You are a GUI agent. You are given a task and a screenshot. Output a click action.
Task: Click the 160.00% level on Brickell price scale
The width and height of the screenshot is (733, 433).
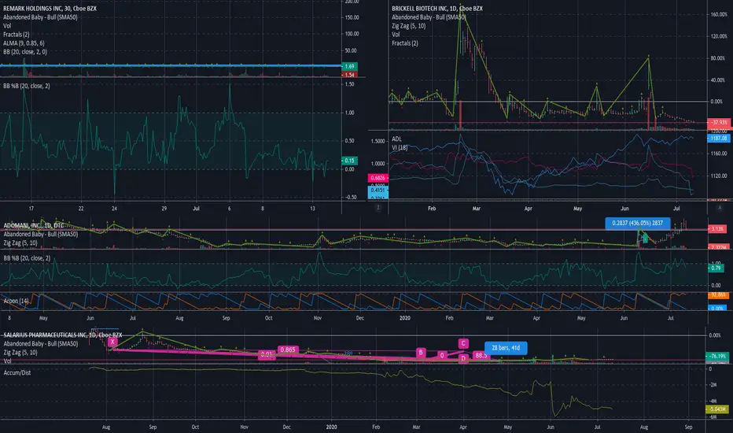[719, 14]
